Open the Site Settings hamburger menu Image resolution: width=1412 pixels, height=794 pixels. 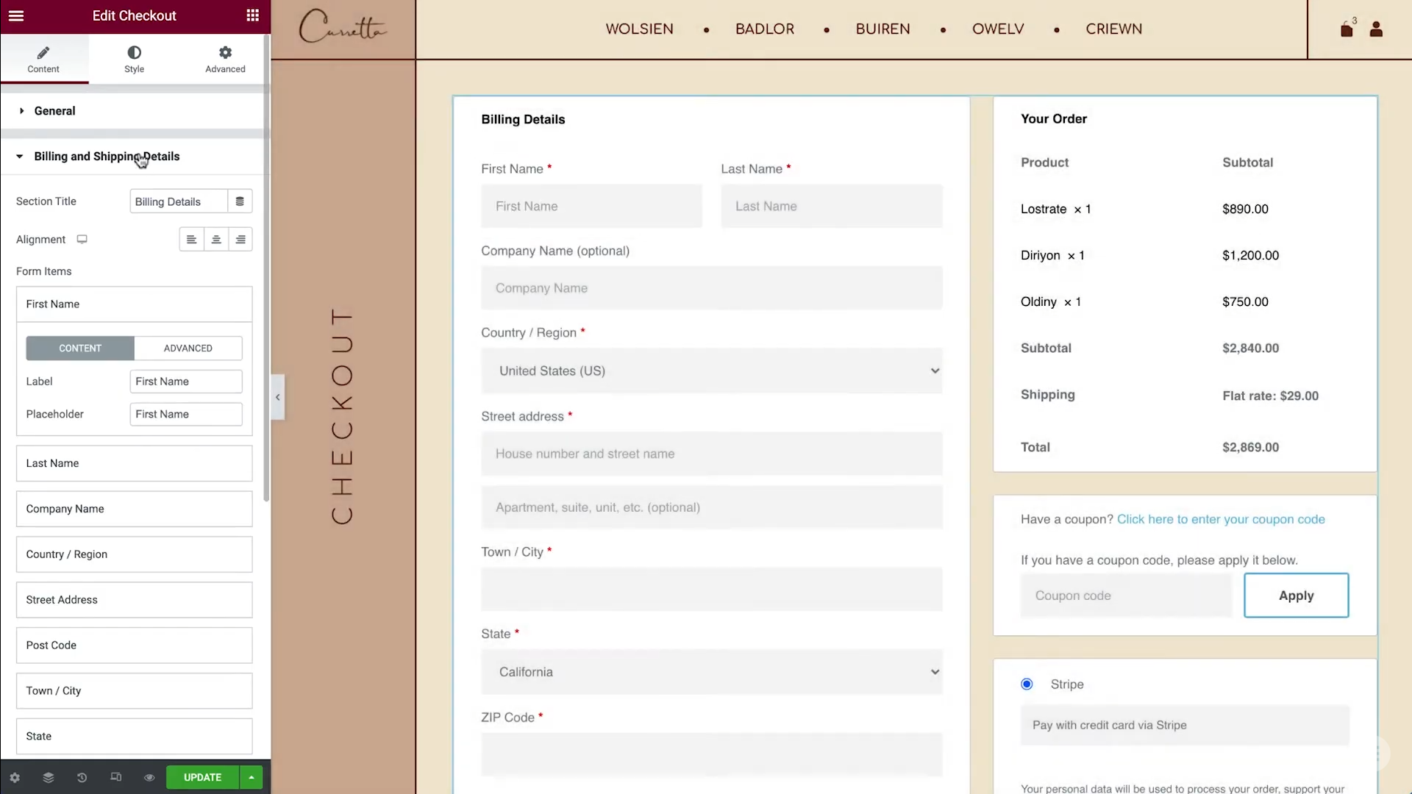point(15,15)
